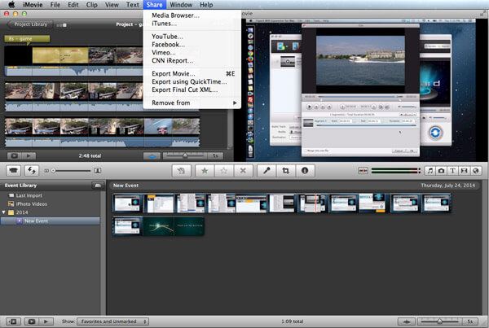Click the person keyword filter icon
Viewport: 489px width, 328px height.
pos(98,170)
